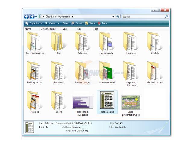
Task: Click the Open toolbar button
Action: point(66,23)
